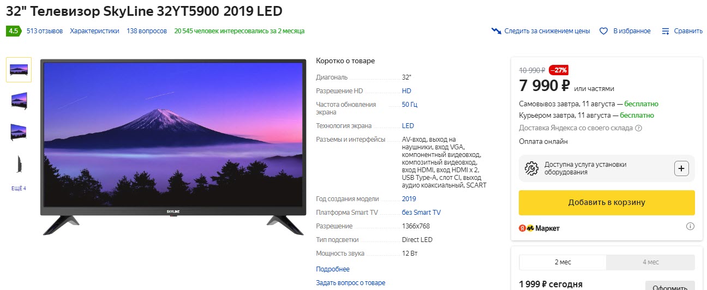Click the −27% discount badge
Screen dimensions: 707x290
tap(559, 70)
